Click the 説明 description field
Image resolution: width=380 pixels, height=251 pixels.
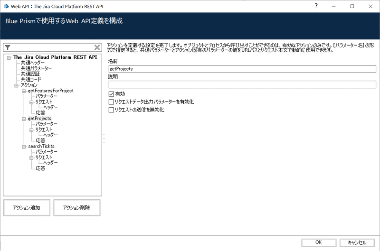click(x=242, y=84)
